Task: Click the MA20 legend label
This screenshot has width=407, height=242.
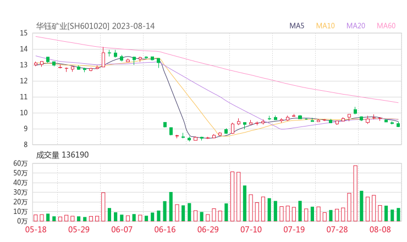Action: point(356,26)
